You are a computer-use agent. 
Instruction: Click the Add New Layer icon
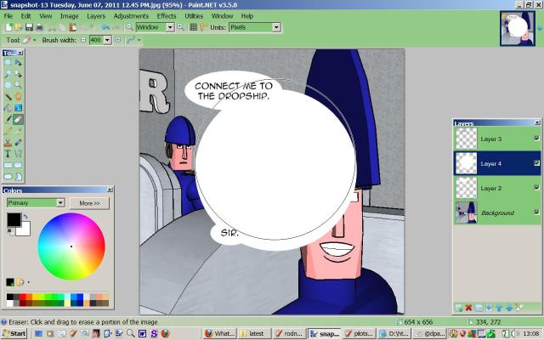(x=459, y=308)
